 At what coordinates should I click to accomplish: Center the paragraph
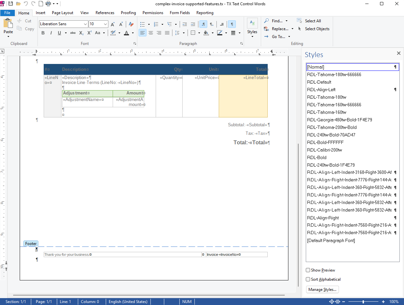click(151, 33)
